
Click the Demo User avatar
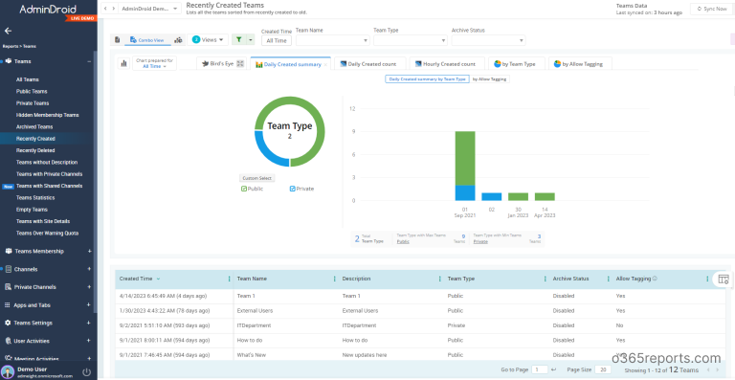coord(8,372)
